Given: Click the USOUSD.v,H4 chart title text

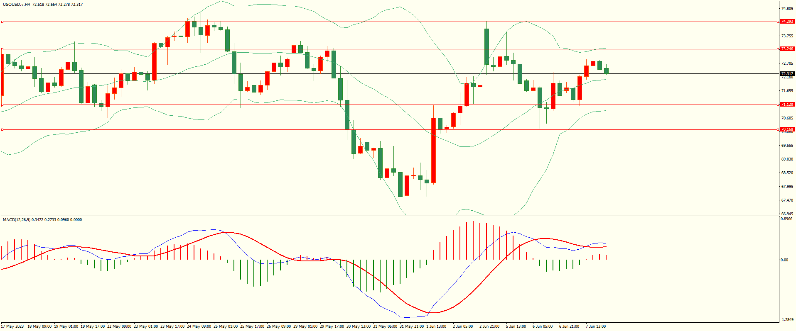Looking at the screenshot, I should (17, 5).
